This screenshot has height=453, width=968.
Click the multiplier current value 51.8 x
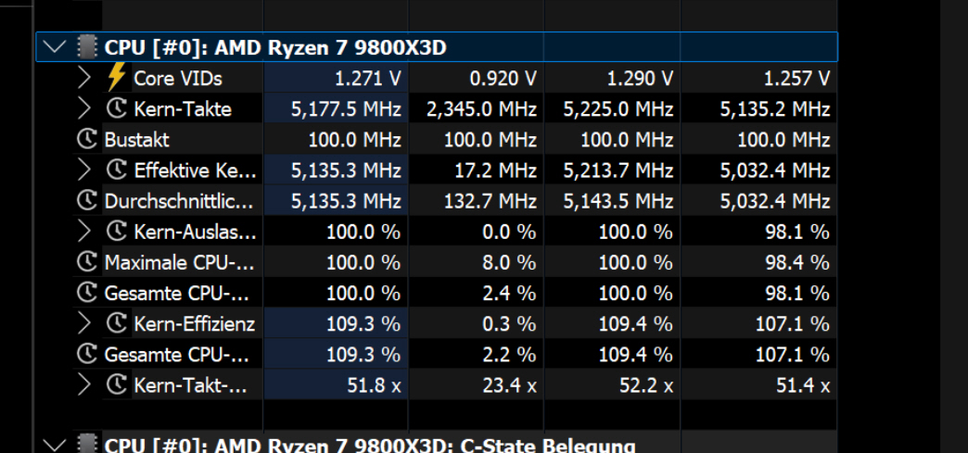[x=374, y=385]
